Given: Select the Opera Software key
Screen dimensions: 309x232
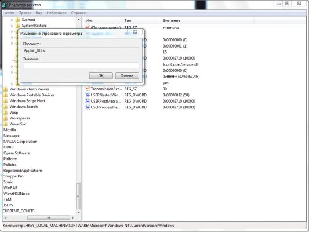Looking at the screenshot, I should 17,153.
